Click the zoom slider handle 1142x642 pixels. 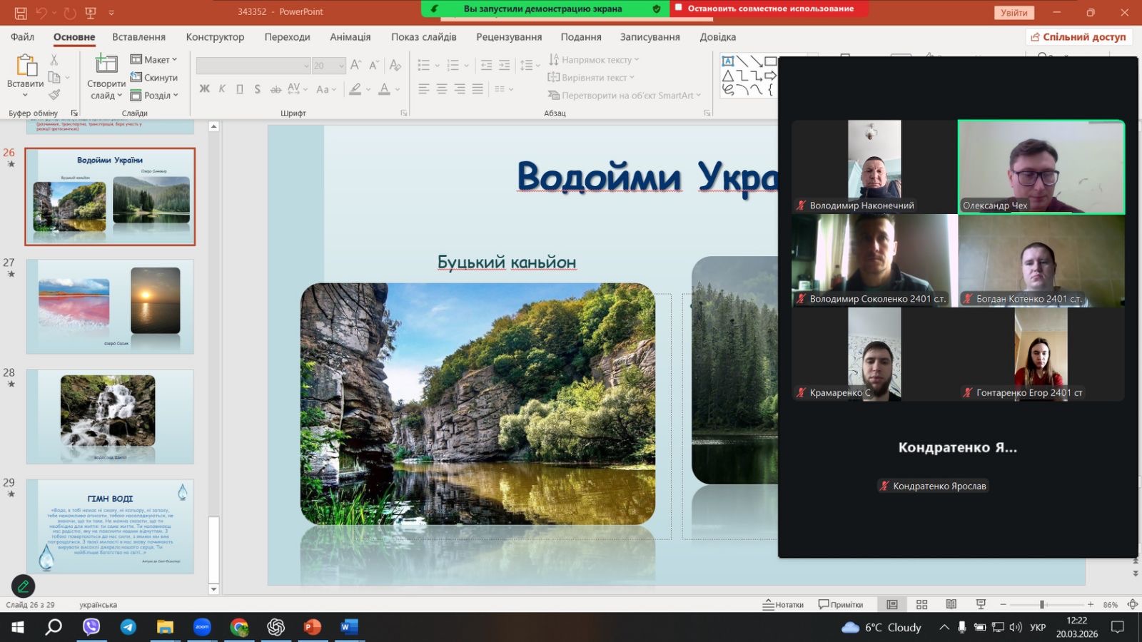point(1042,605)
